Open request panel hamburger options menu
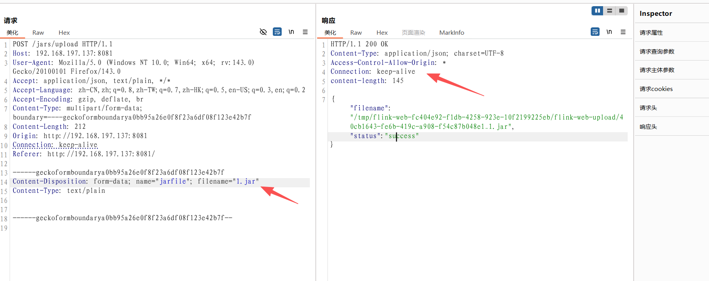 (305, 32)
